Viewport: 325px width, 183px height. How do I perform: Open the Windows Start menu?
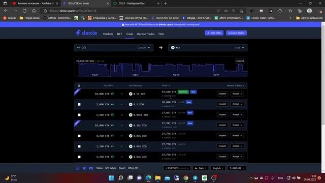111,178
